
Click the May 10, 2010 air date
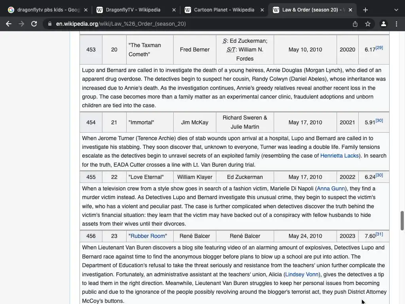(x=305, y=49)
